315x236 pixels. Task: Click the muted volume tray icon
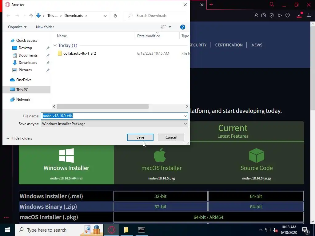point(275,230)
